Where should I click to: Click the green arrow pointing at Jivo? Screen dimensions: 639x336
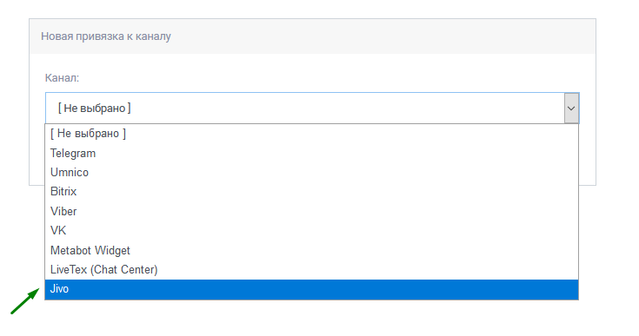point(25,301)
